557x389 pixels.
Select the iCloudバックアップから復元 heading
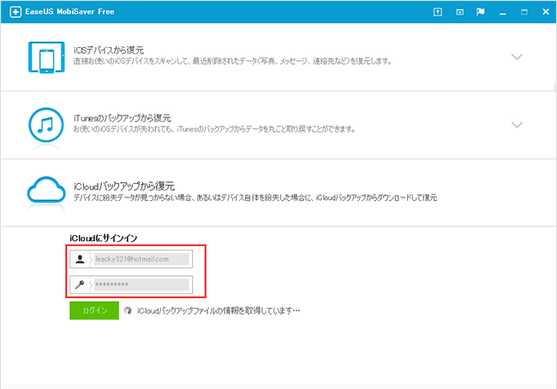(x=124, y=186)
